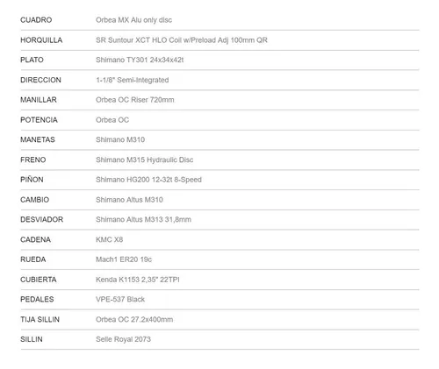Click the Shimano TY301 24x34x42t value
Image resolution: width=439 pixels, height=369 pixels.
pyautogui.click(x=140, y=60)
